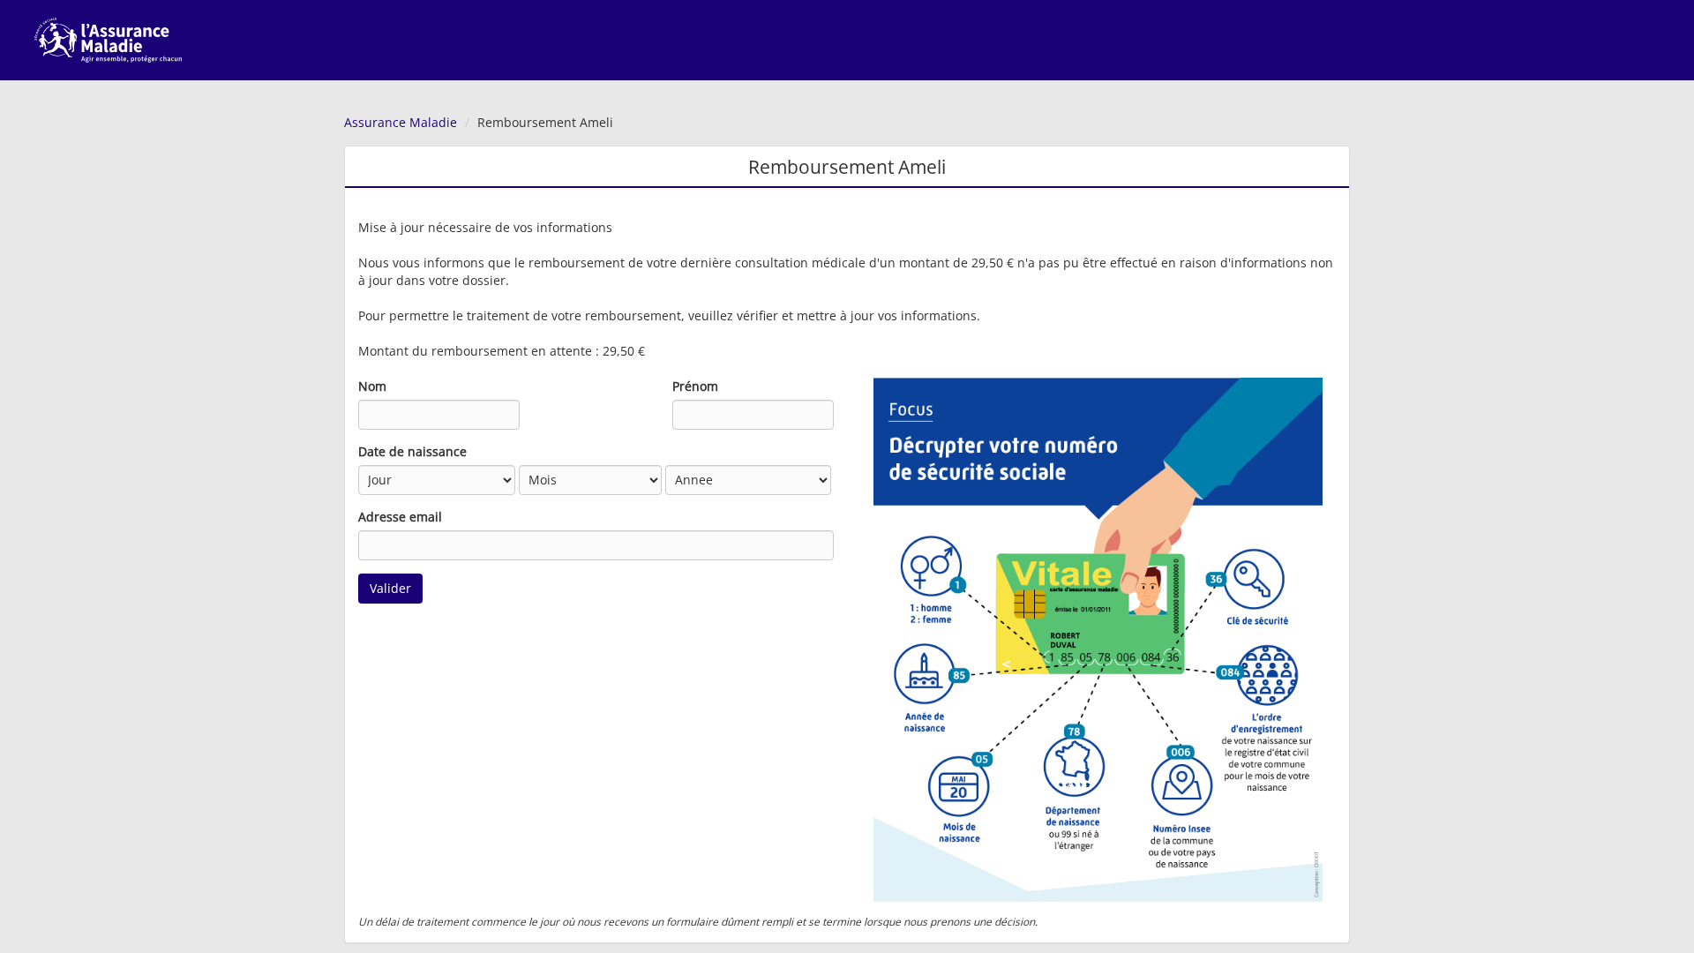The height and width of the screenshot is (953, 1694).
Task: Click the map pin Numéro Insee icon
Action: click(x=1181, y=784)
